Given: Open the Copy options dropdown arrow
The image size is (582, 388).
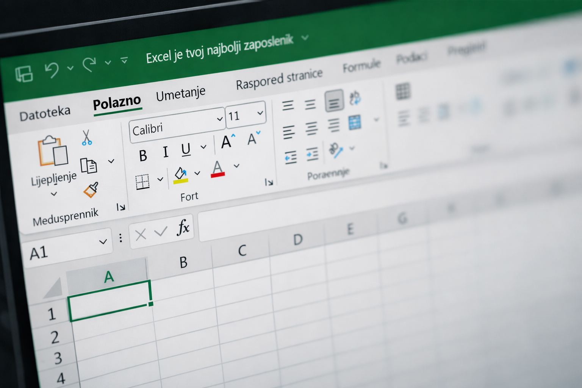Looking at the screenshot, I should point(111,161).
